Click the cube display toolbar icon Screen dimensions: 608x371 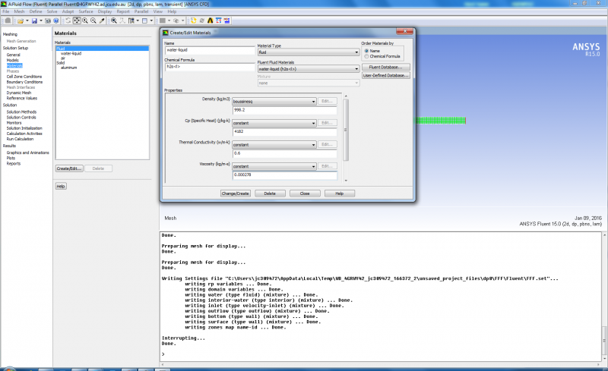tap(176, 20)
